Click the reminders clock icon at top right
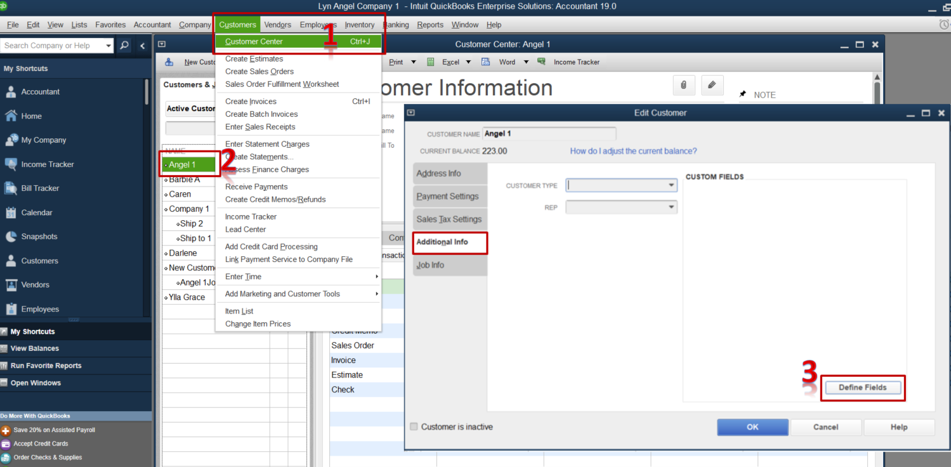 (x=944, y=24)
